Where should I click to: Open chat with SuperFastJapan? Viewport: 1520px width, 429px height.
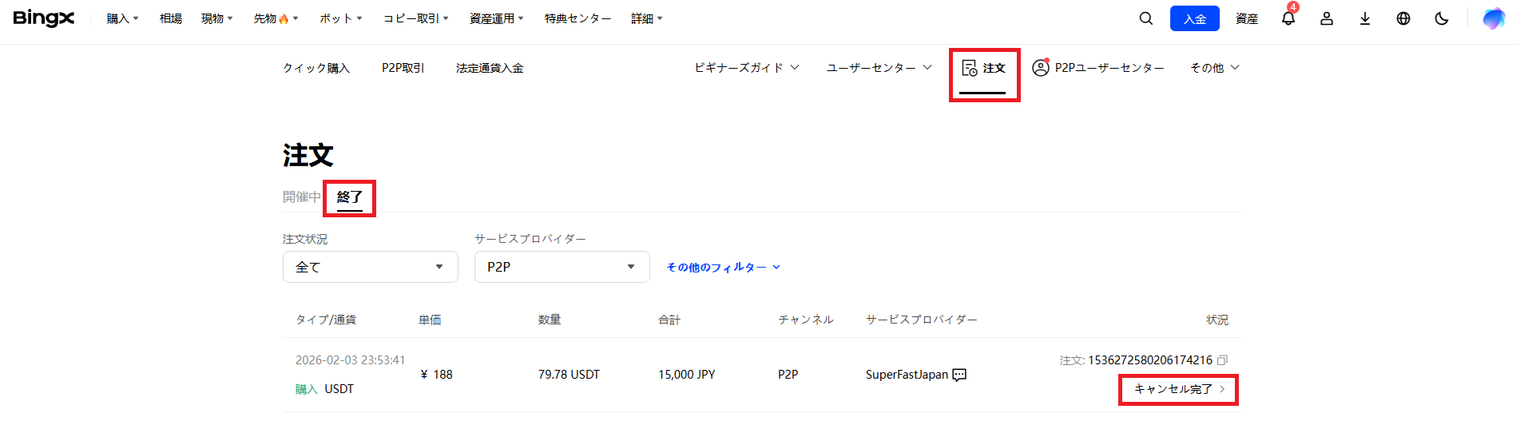[959, 375]
